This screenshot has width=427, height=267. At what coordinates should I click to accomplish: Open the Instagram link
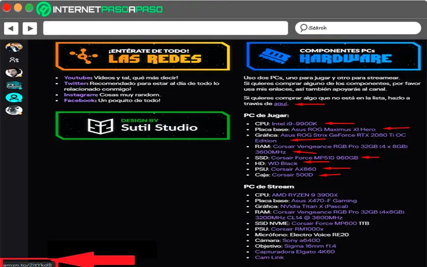pos(80,95)
